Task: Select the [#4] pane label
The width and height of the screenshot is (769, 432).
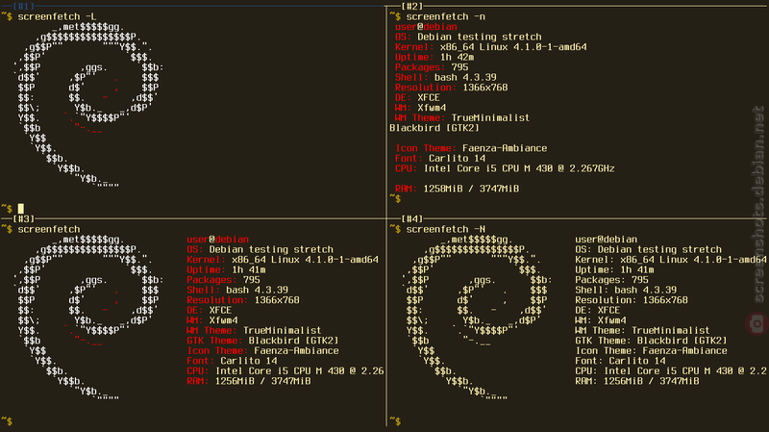Action: pyautogui.click(x=412, y=218)
